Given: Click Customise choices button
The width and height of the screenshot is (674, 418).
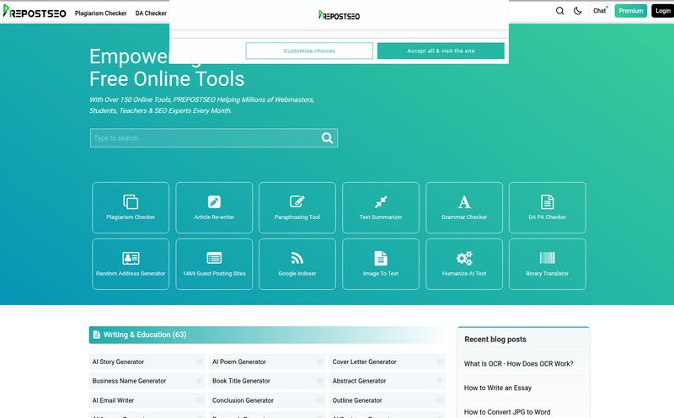Looking at the screenshot, I should click(309, 51).
